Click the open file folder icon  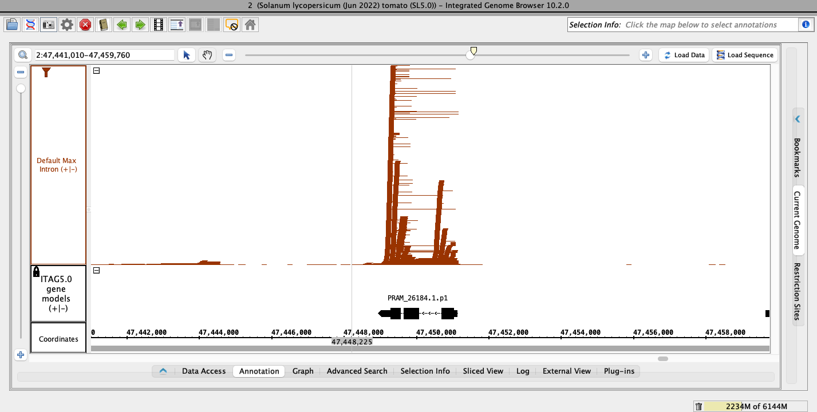coord(12,25)
